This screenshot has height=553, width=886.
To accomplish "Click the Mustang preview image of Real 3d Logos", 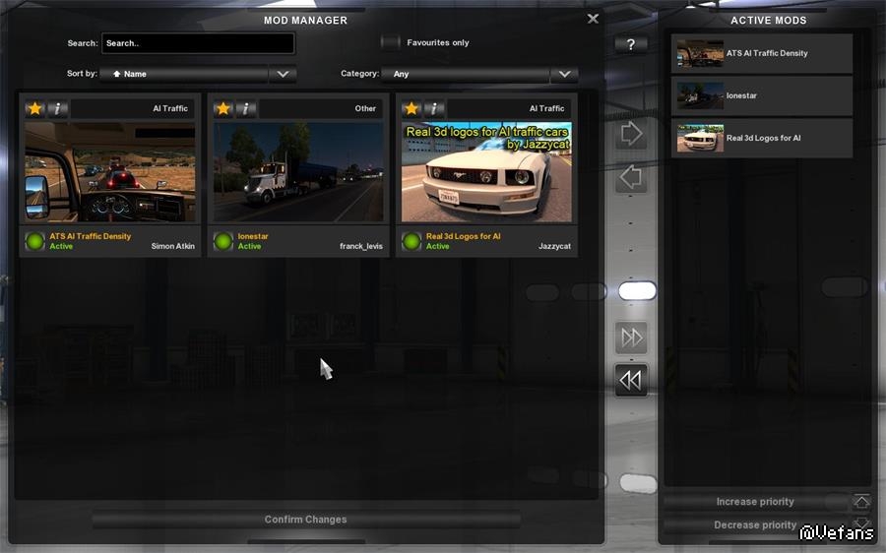I will (486, 172).
